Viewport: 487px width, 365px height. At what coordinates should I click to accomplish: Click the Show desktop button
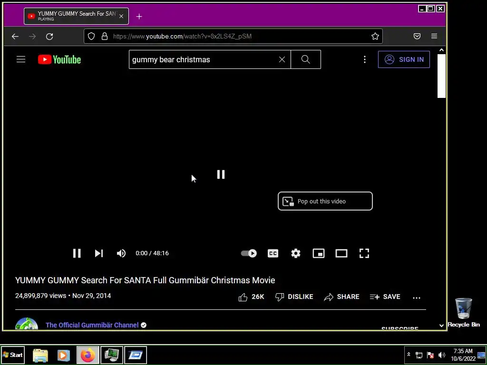point(481,355)
